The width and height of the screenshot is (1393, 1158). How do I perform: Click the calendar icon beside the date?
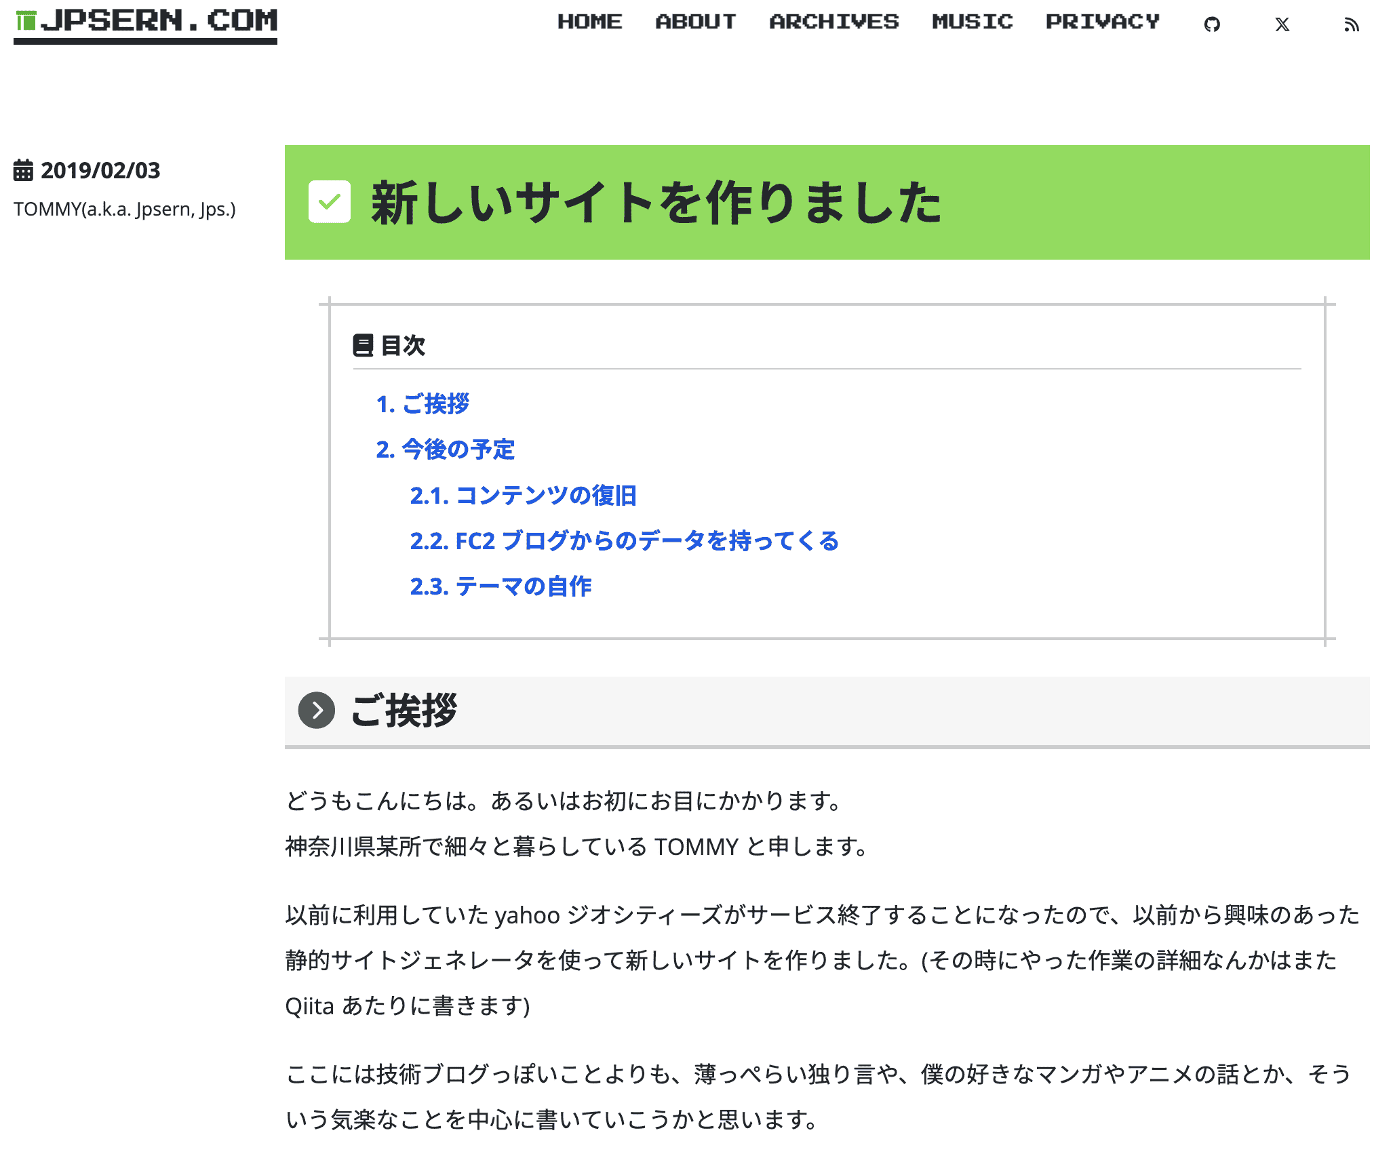click(24, 171)
